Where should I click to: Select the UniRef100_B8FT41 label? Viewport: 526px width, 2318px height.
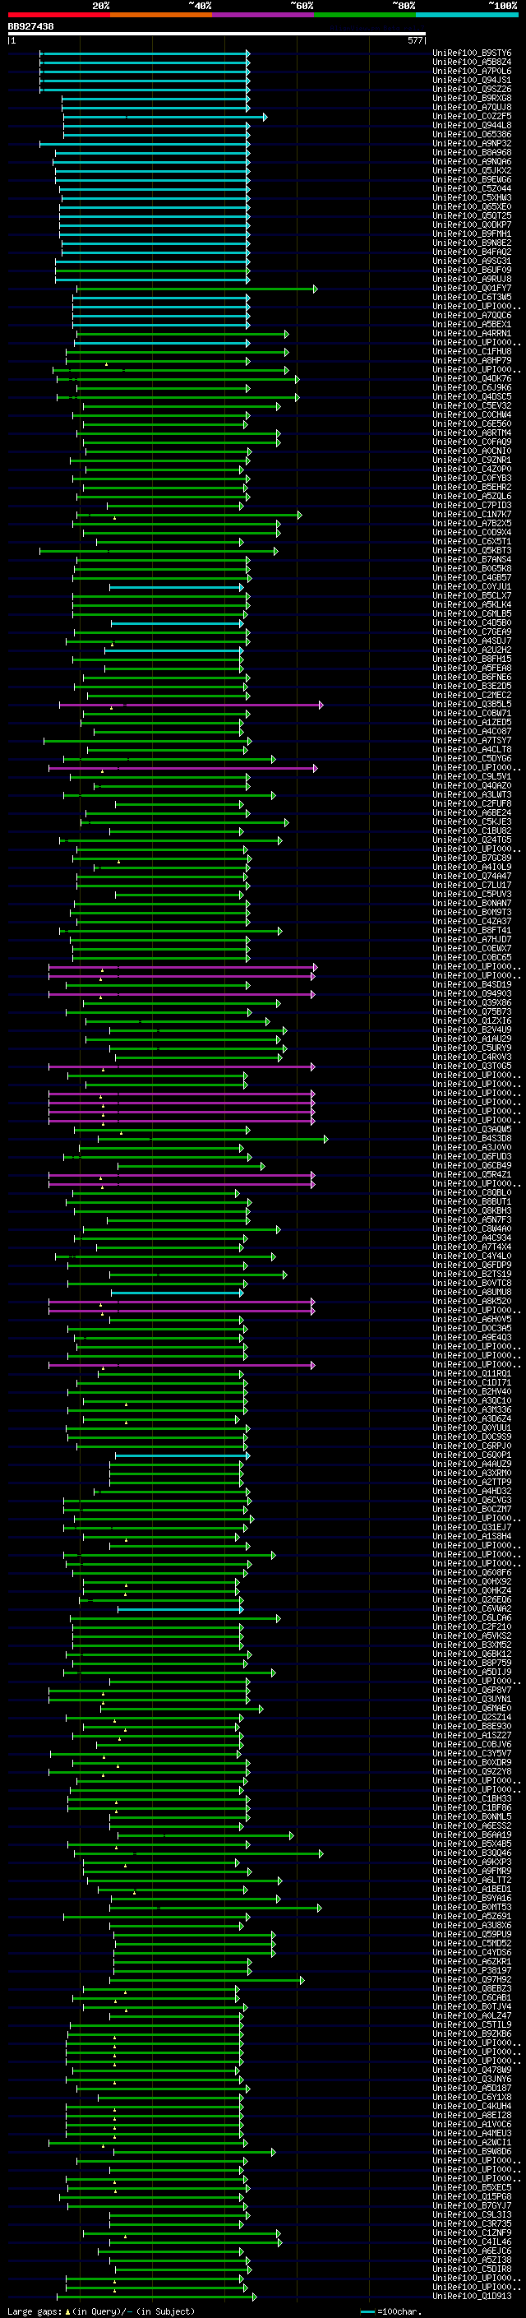click(x=471, y=931)
